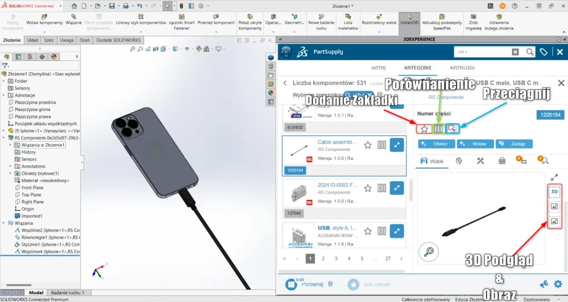Switch to the Układ tab
This screenshot has width=568, height=302.
(x=32, y=40)
